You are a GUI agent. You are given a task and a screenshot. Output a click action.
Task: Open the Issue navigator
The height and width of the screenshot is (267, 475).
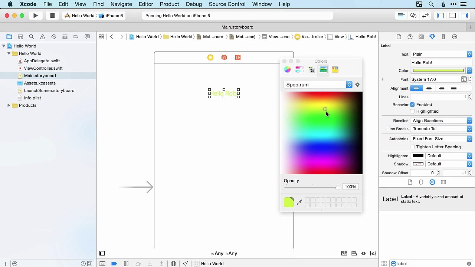43,37
